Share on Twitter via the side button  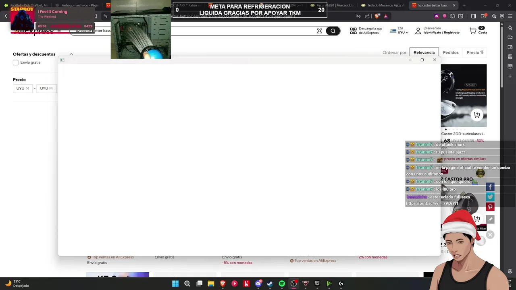point(490,197)
